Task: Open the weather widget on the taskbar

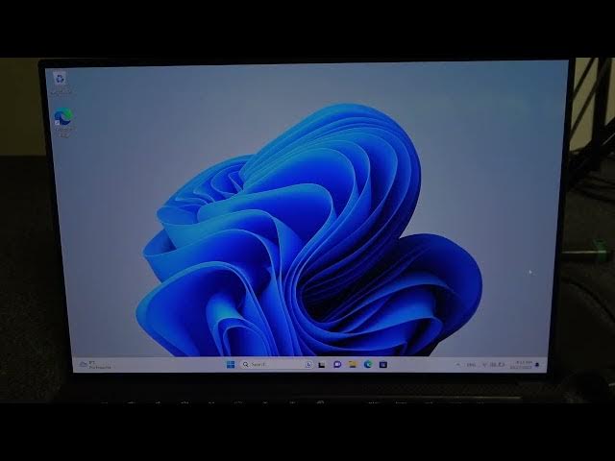Action: tap(95, 365)
